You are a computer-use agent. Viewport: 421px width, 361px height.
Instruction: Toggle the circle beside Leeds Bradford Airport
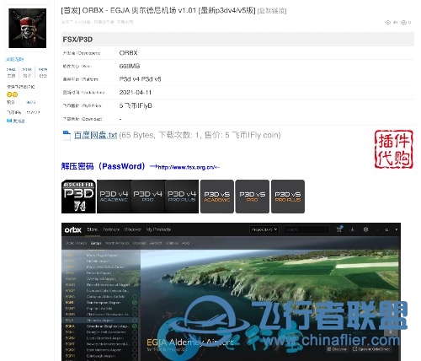coord(135,338)
